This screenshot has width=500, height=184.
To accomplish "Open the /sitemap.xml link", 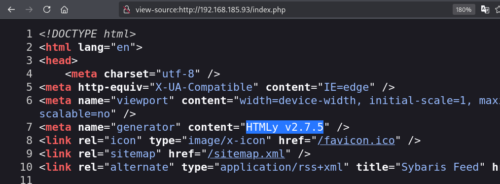I will 246,154.
